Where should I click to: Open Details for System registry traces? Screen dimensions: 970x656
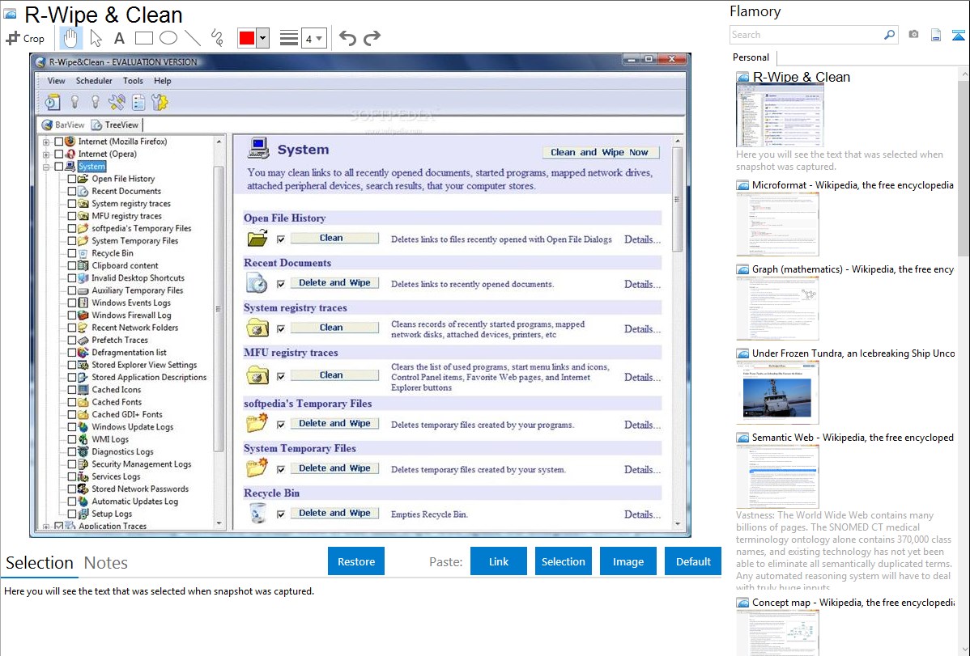tap(642, 329)
